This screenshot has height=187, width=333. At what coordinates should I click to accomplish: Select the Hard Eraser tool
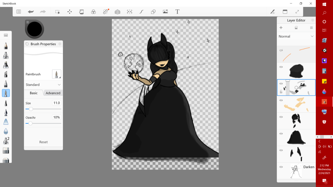click(x=6, y=150)
